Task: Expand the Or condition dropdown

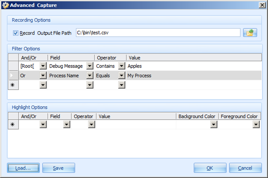Action: [43, 75]
